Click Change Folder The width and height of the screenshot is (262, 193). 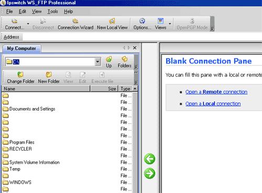tap(20, 78)
